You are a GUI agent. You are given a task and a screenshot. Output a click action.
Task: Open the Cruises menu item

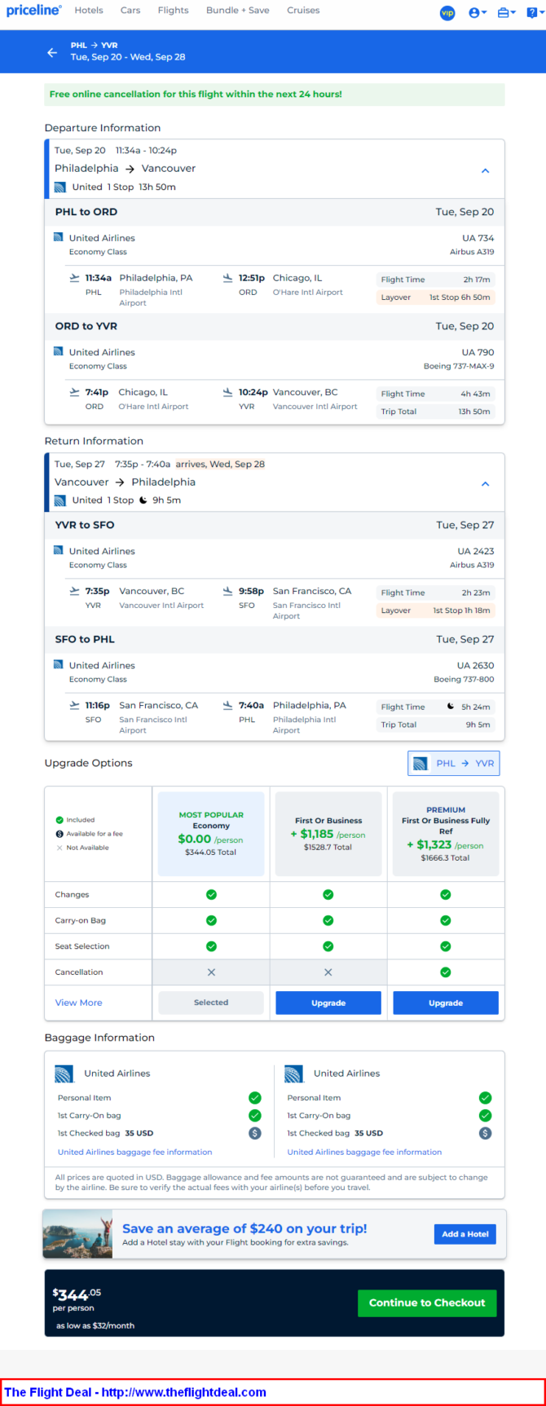pos(303,11)
